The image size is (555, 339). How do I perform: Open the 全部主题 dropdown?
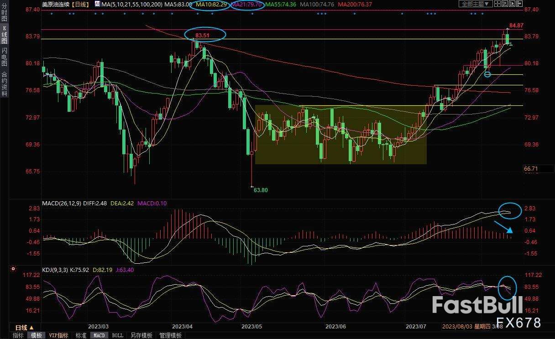pos(475,4)
